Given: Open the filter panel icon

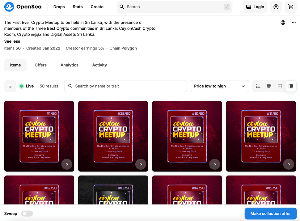Looking at the screenshot, I should click(x=10, y=86).
